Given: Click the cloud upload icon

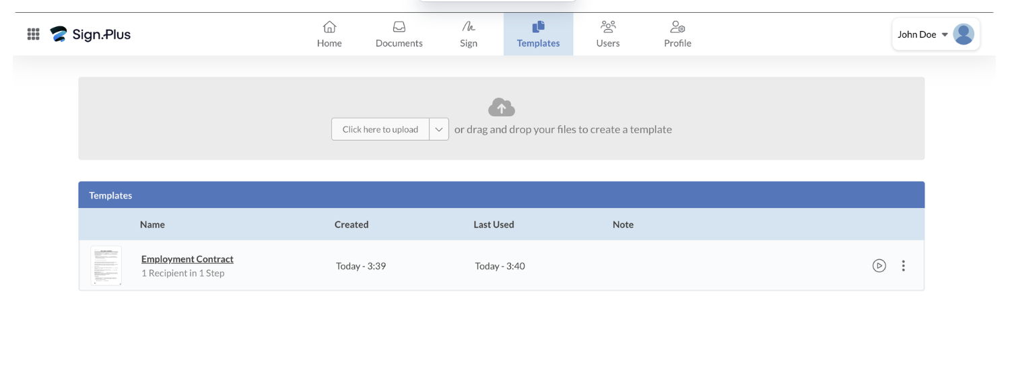Looking at the screenshot, I should 501,107.
